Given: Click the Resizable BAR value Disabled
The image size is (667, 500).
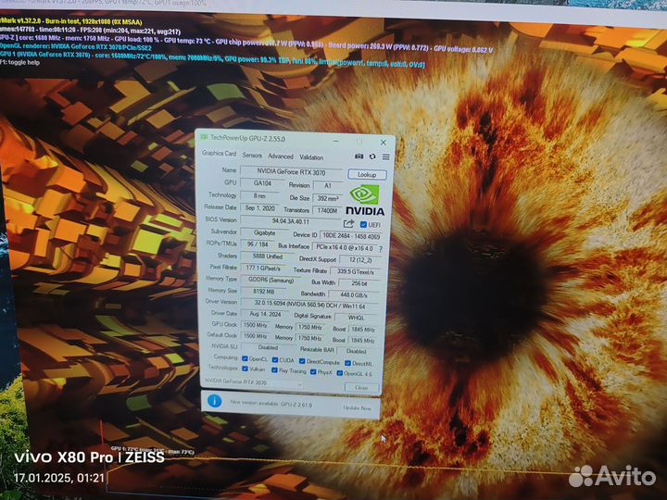Looking at the screenshot, I should click(x=357, y=351).
